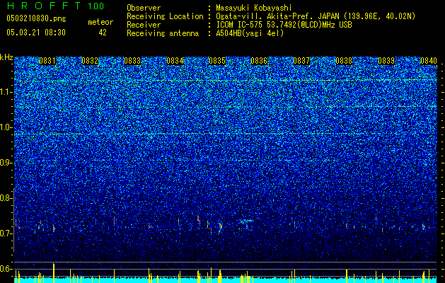Click the 0839 time marker
The height and width of the screenshot is (283, 445).
[x=386, y=61]
